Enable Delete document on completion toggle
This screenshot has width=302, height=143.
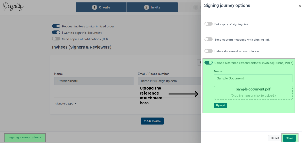[209, 51]
